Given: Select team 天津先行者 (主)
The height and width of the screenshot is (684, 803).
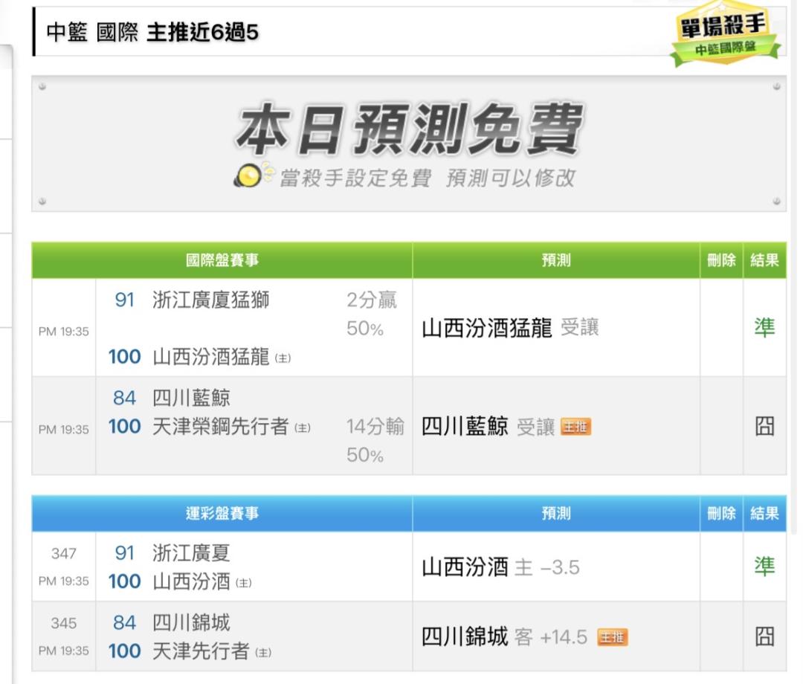Looking at the screenshot, I should pyautogui.click(x=211, y=651).
